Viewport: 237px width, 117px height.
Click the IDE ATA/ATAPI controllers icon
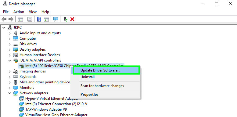click(16, 60)
